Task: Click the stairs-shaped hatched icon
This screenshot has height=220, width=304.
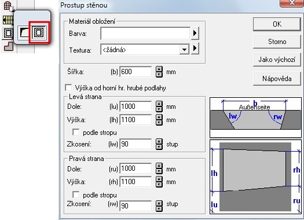Action: click(9, 46)
